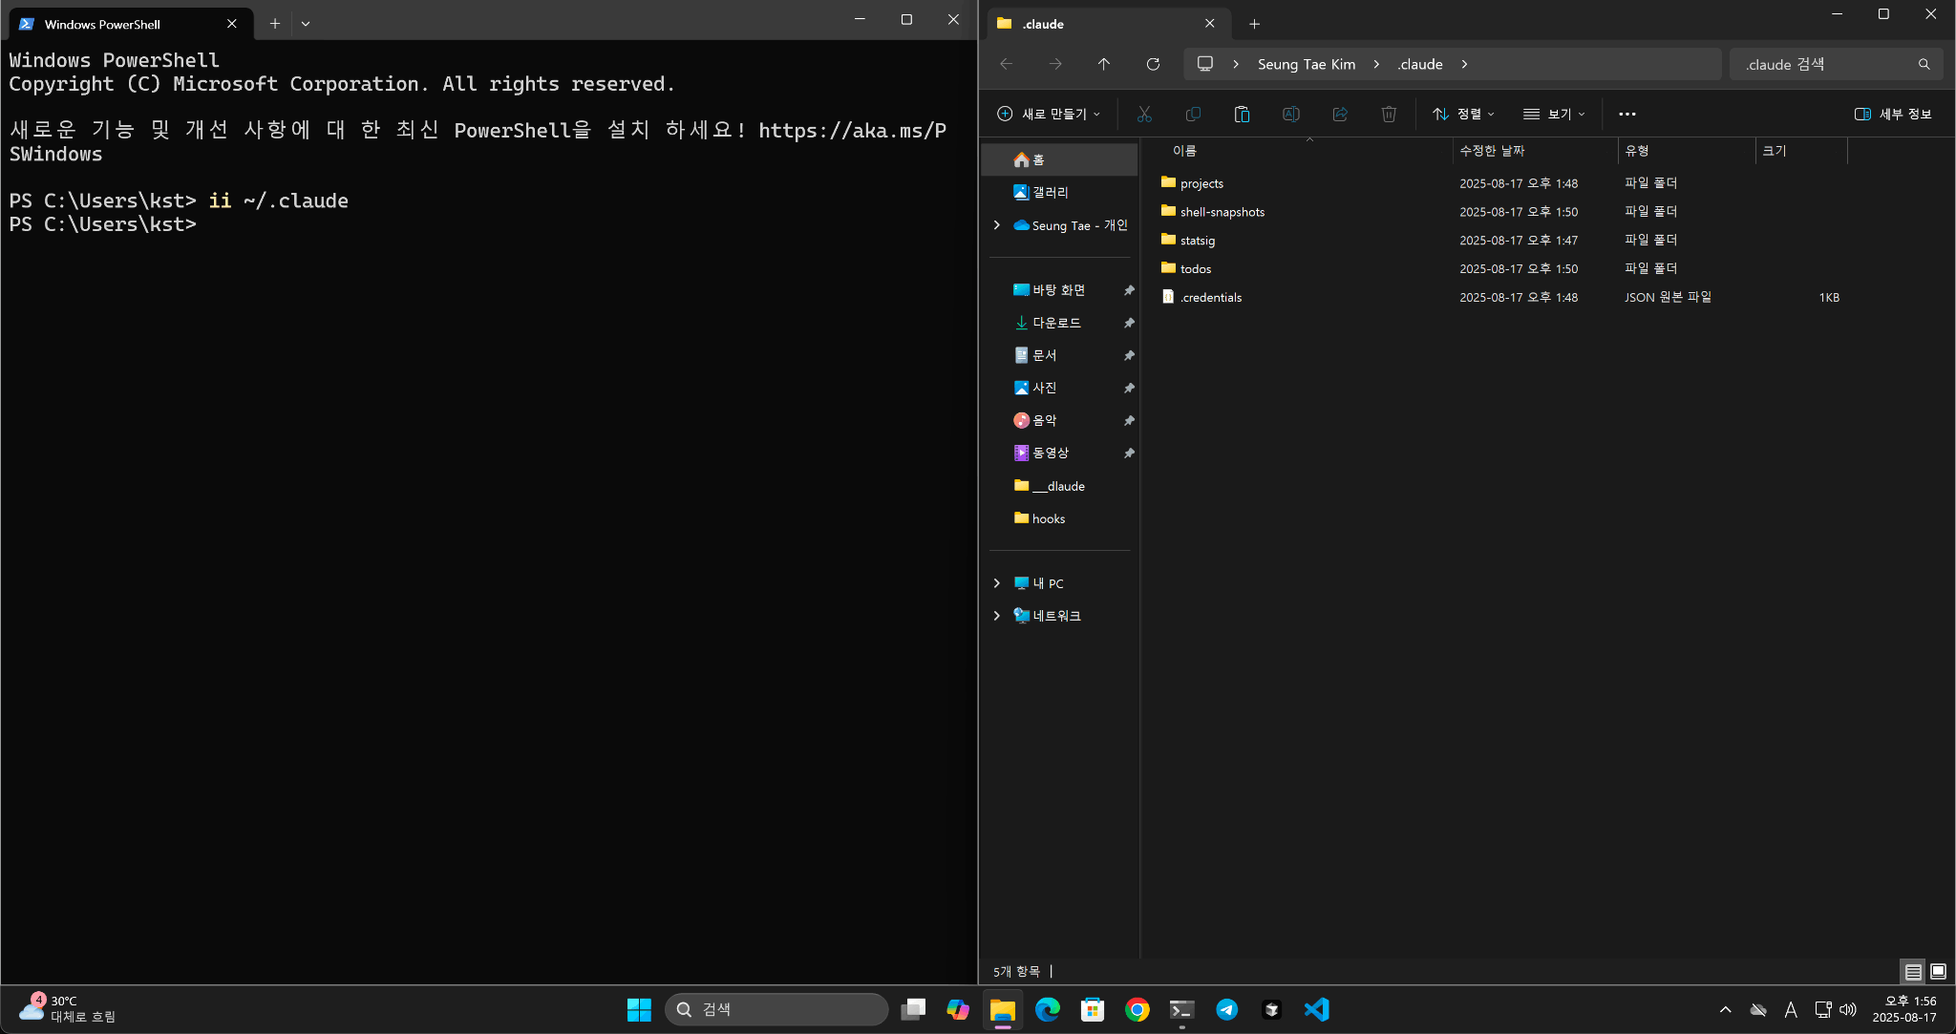Image resolution: width=1956 pixels, height=1034 pixels.
Task: Sort by 수정한 날짜 column header
Action: (1535, 151)
